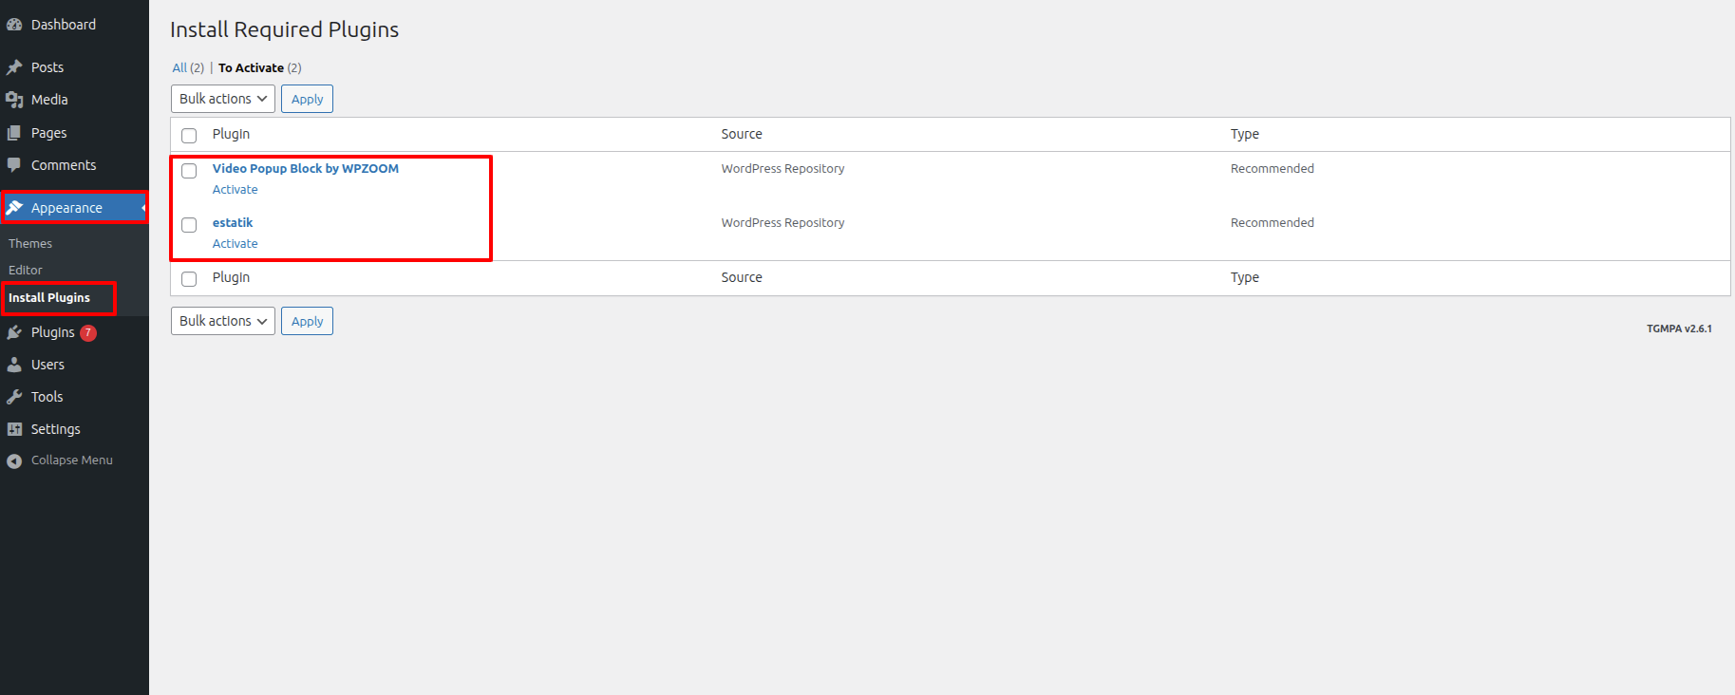Click the Dashboard gauge icon
The width and height of the screenshot is (1735, 695).
pyautogui.click(x=14, y=25)
